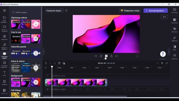179x101 pixels.
Task: Edit the video title field
Action: click(x=54, y=11)
